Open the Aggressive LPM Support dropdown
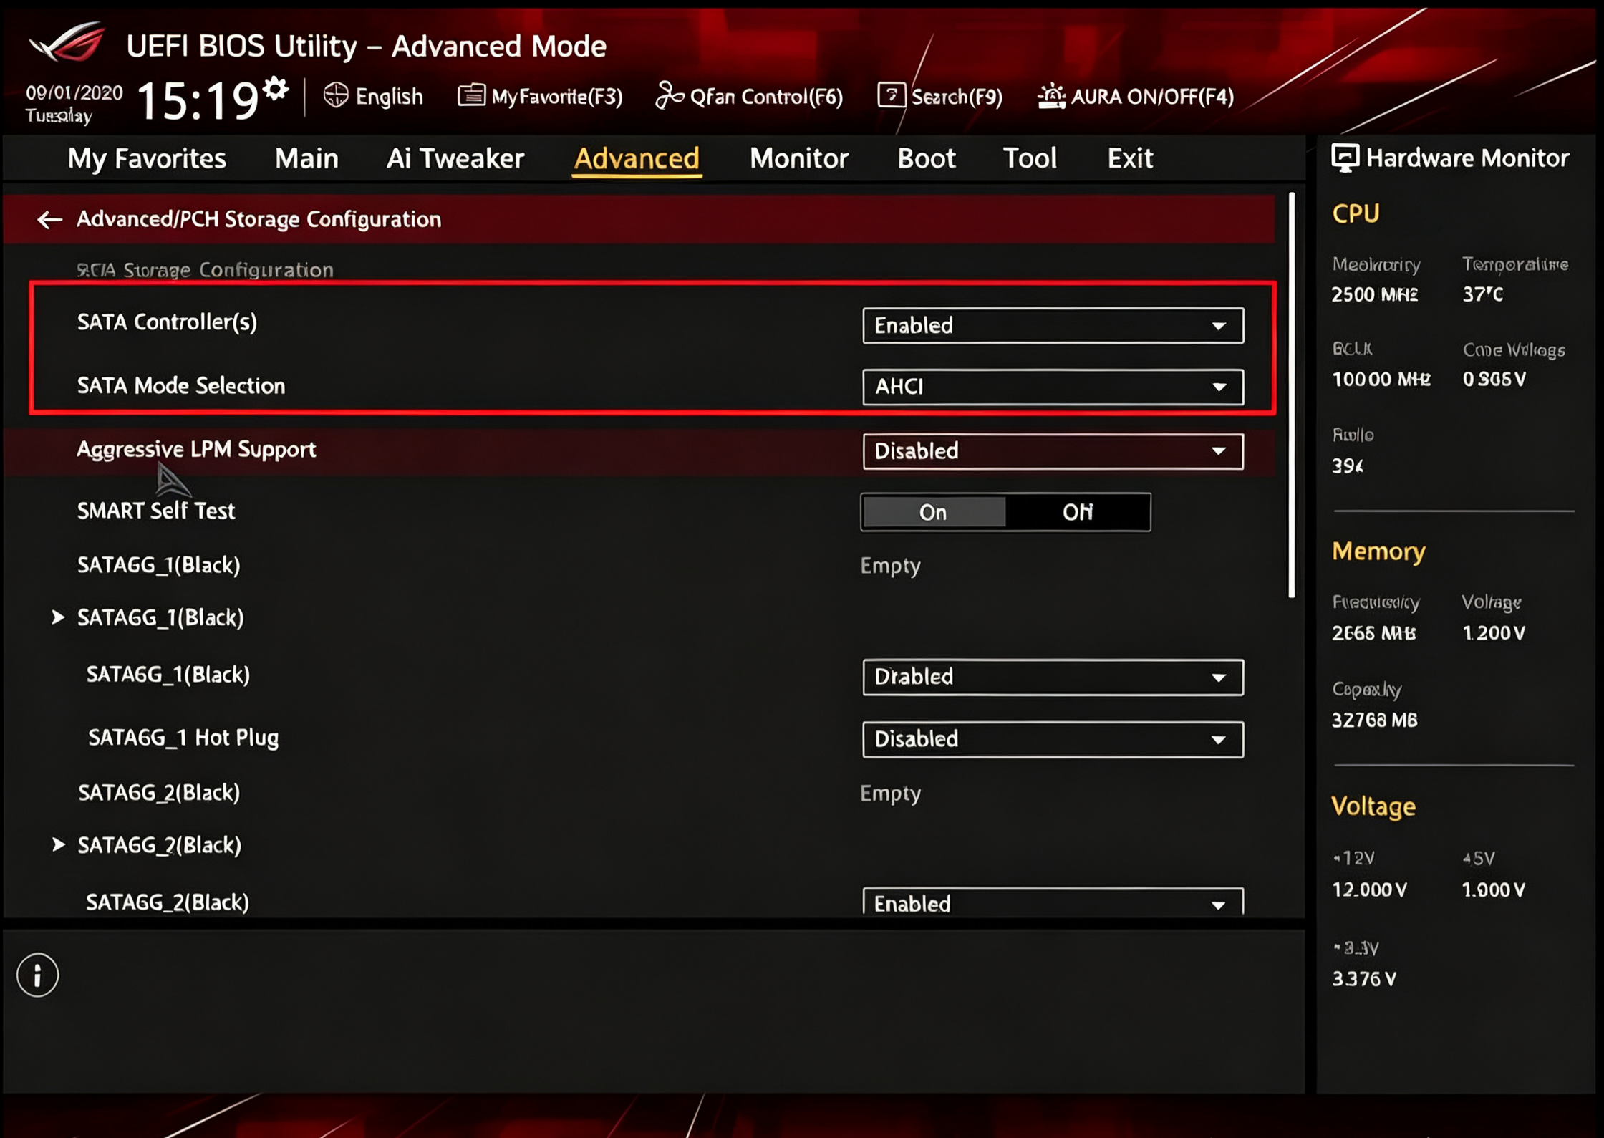1604x1138 pixels. pyautogui.click(x=1053, y=451)
